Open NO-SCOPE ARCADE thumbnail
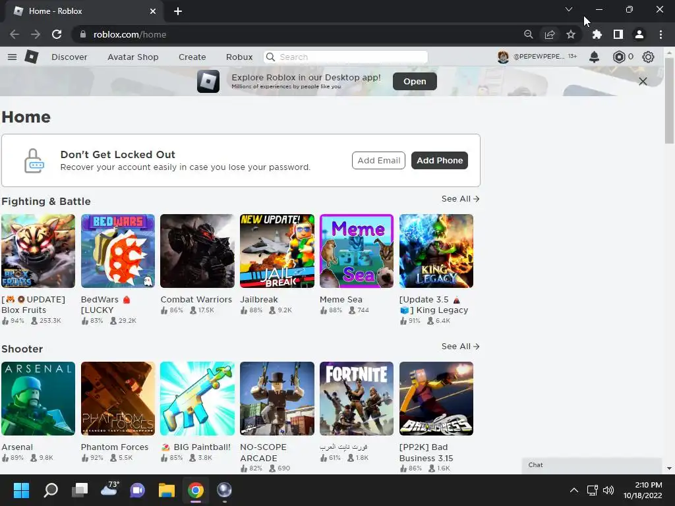The height and width of the screenshot is (506, 675). [278, 399]
